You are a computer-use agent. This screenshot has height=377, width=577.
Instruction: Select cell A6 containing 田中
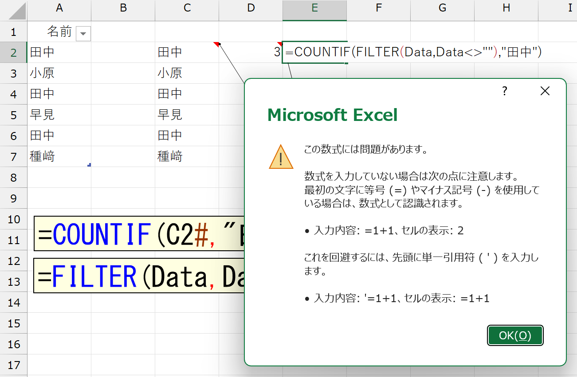pos(59,136)
